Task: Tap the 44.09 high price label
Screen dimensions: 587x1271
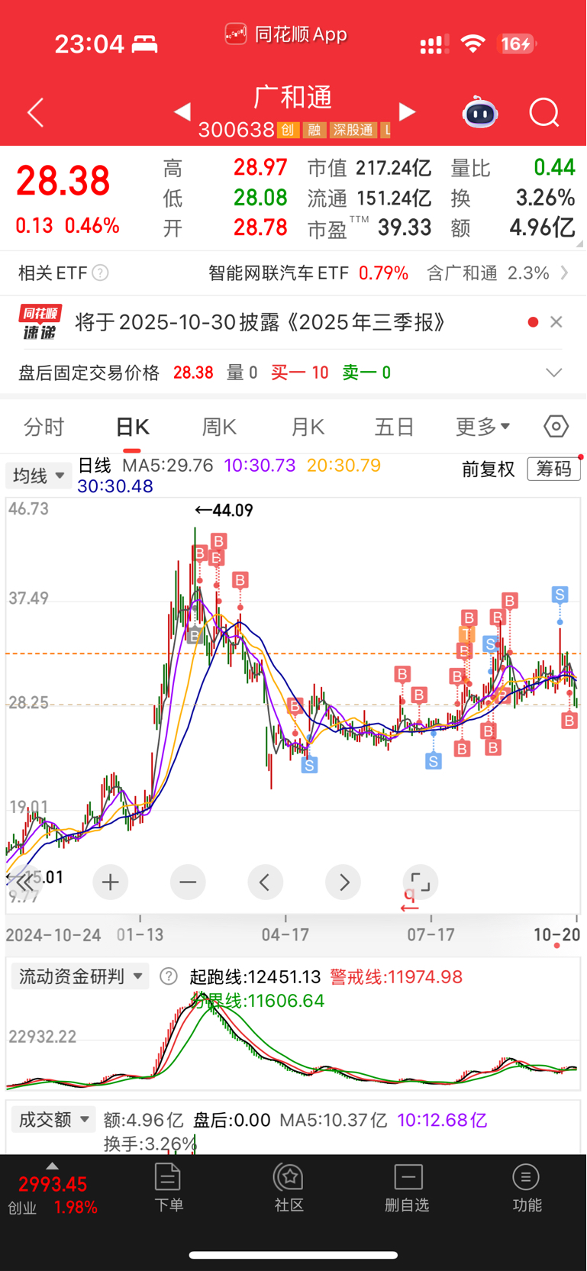Action: click(x=224, y=510)
